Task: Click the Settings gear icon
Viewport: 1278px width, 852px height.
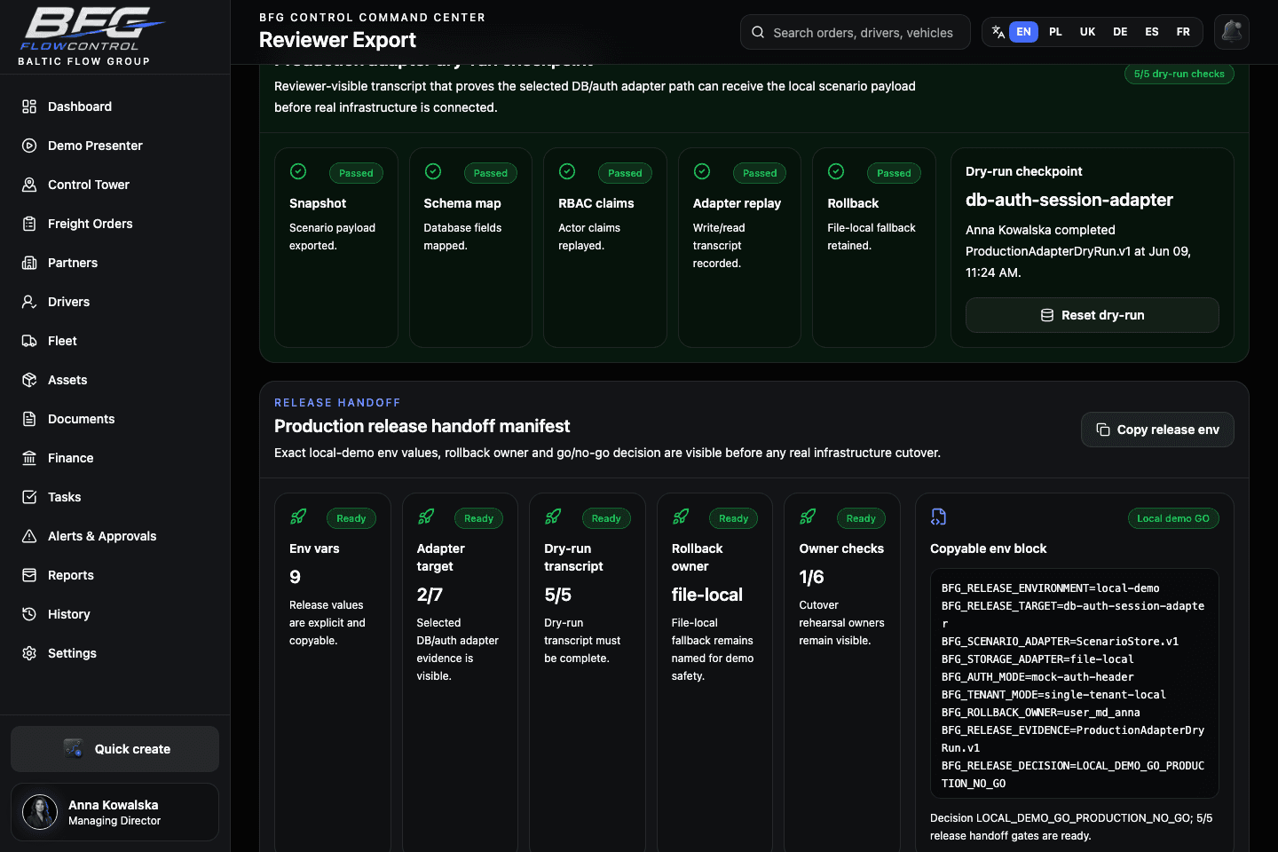Action: point(29,653)
